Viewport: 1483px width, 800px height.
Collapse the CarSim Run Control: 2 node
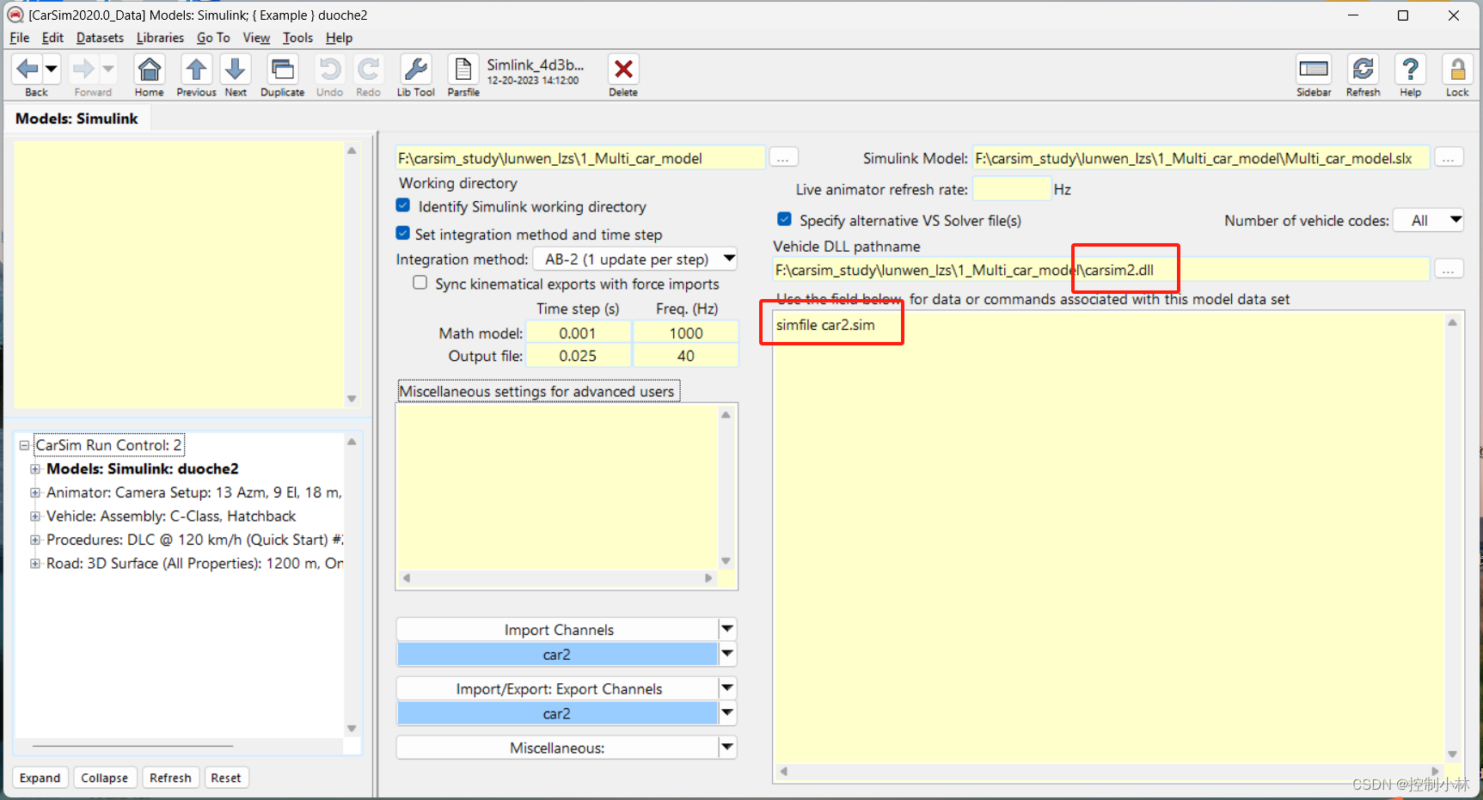[24, 445]
